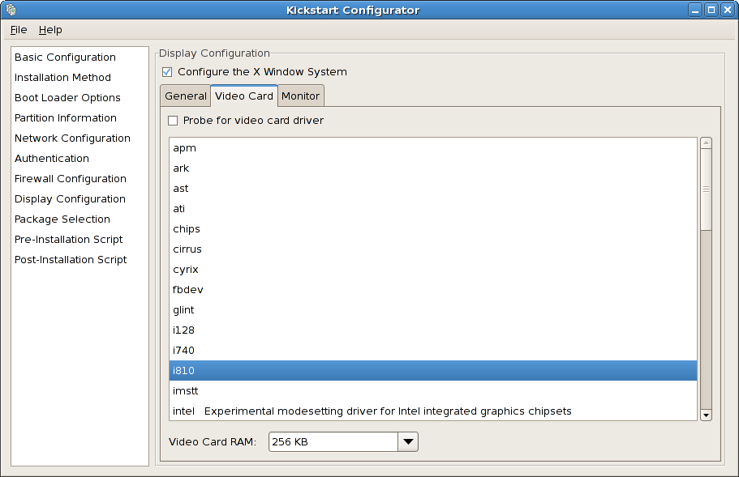Open the Video Card RAM dropdown
Viewport: 739px width, 477px height.
point(407,441)
